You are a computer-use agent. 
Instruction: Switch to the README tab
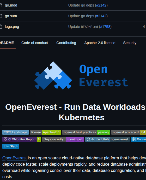[x=7, y=43]
